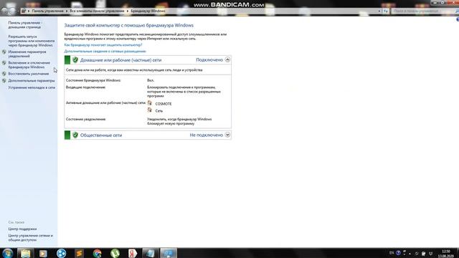This screenshot has height=258, width=459.
Task: Select the 'COSMOTE' network name
Action: point(164,104)
